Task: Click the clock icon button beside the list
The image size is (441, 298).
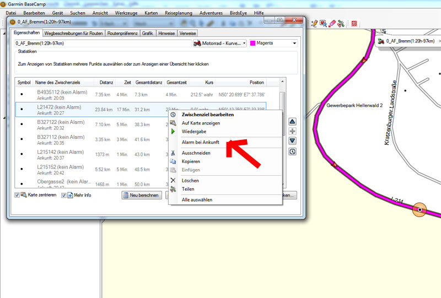Action: 293,151
